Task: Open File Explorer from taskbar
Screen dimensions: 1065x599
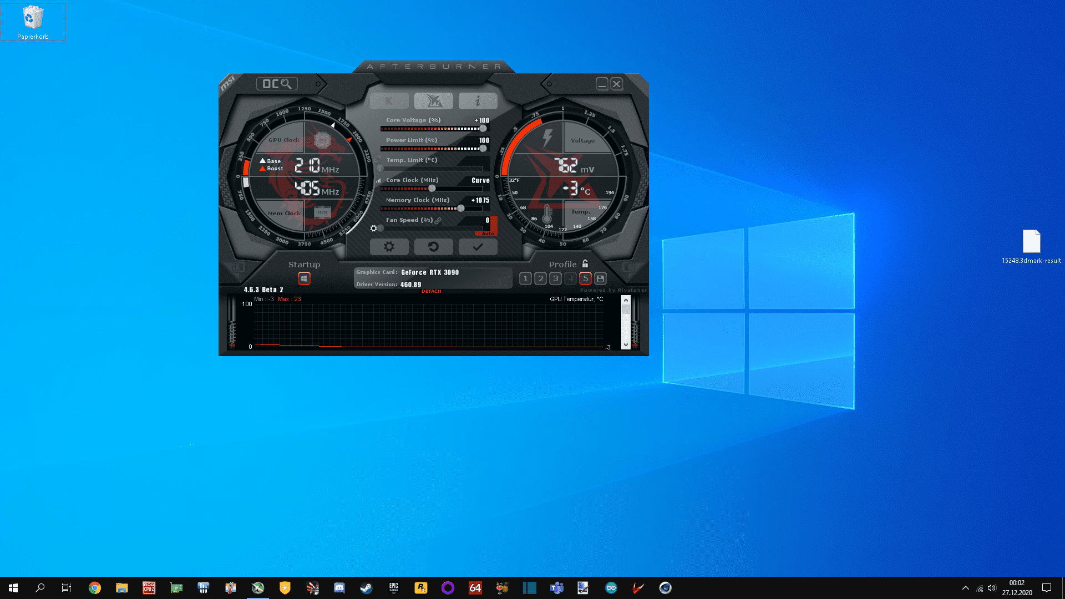Action: [122, 588]
